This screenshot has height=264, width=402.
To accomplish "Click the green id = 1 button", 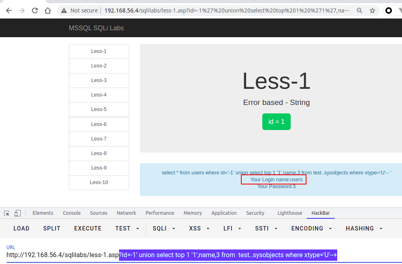I will point(277,122).
